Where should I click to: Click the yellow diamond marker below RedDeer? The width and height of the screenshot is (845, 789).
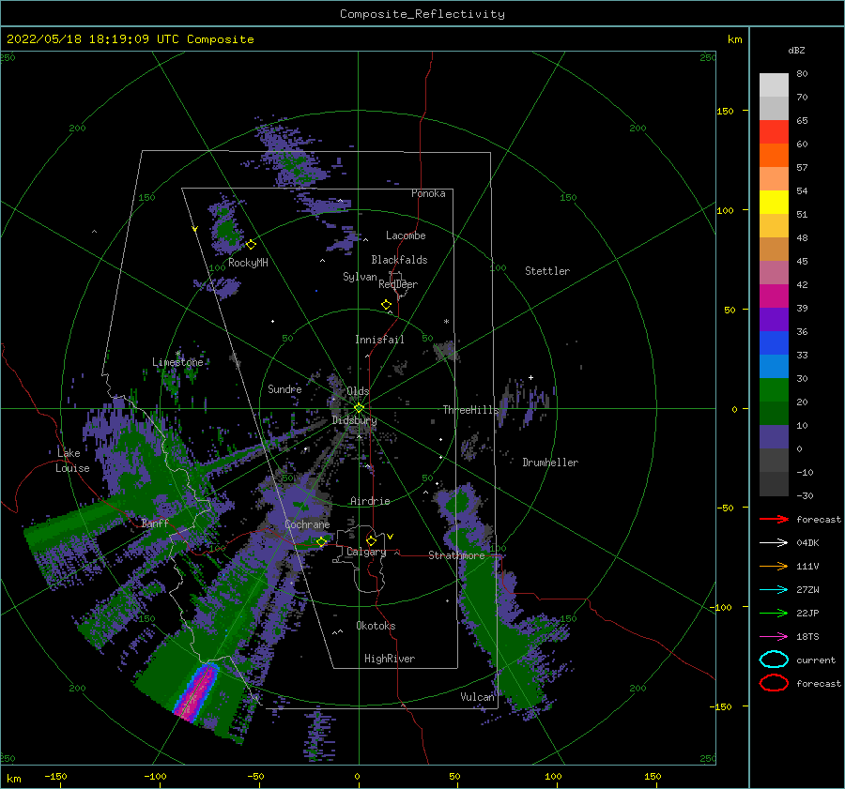pyautogui.click(x=386, y=305)
